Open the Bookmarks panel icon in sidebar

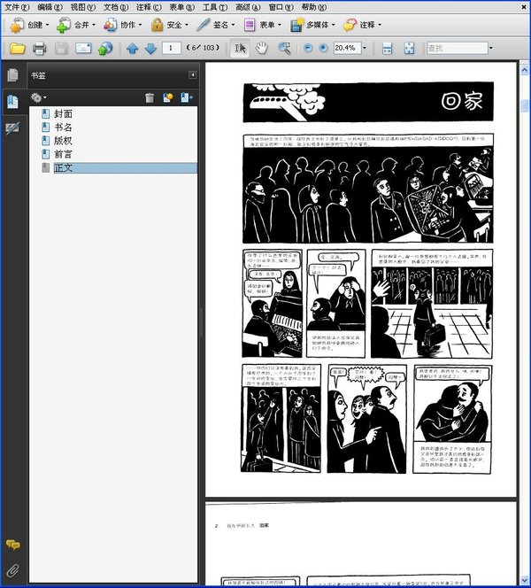tap(12, 101)
